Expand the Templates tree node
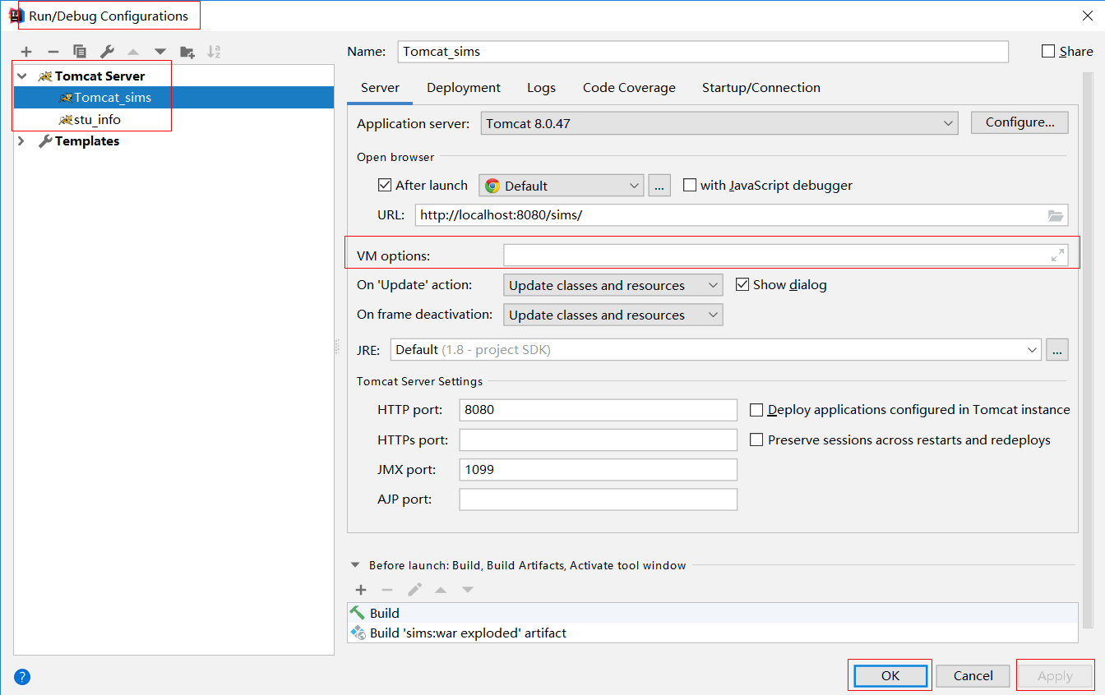 22,141
